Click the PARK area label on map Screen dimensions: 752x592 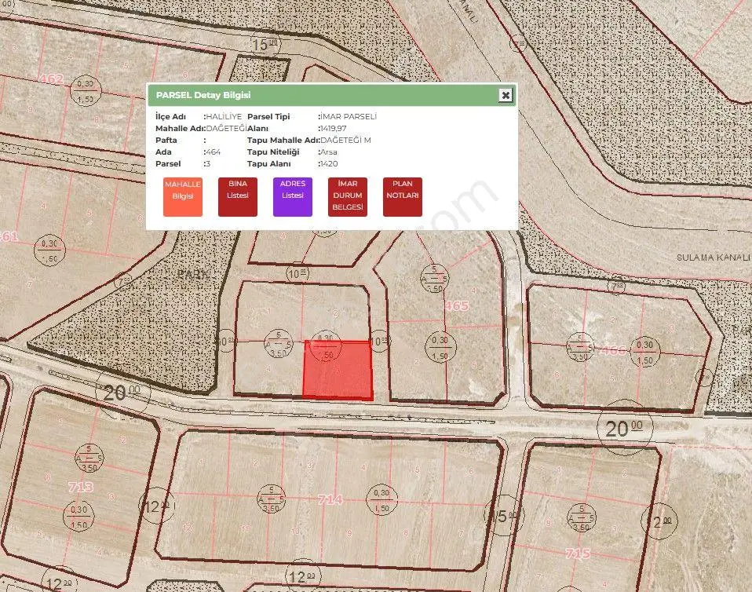point(193,275)
